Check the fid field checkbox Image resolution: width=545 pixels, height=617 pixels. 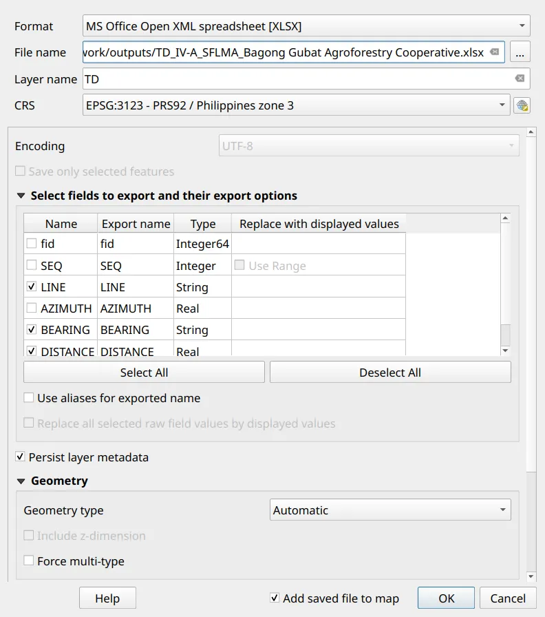tap(32, 243)
